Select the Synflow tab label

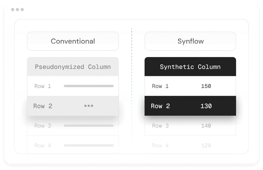tap(190, 41)
